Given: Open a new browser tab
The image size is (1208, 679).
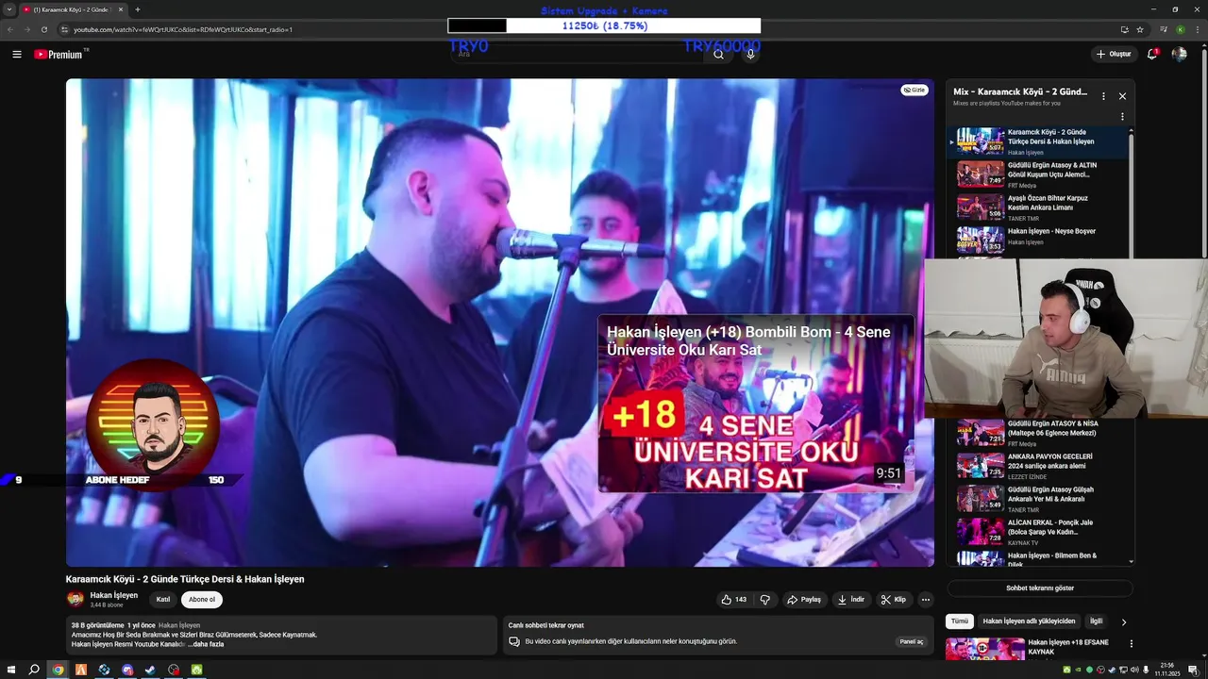Looking at the screenshot, I should (x=138, y=9).
